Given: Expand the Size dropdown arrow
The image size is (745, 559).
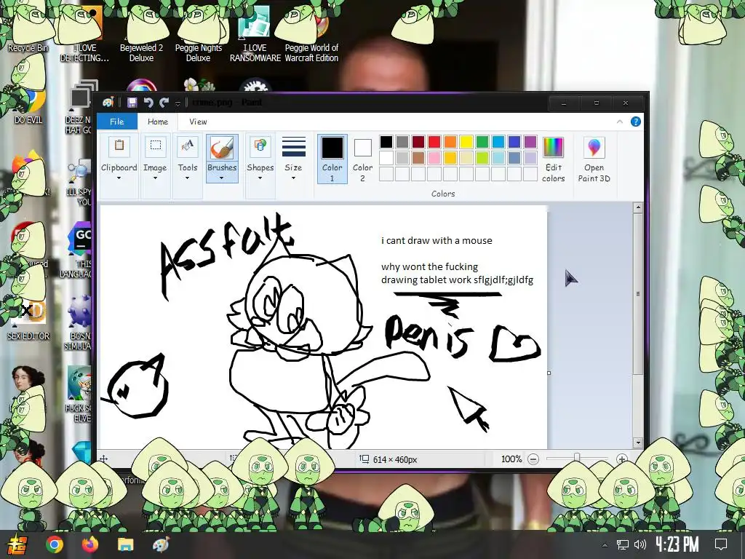Looking at the screenshot, I should (x=294, y=178).
